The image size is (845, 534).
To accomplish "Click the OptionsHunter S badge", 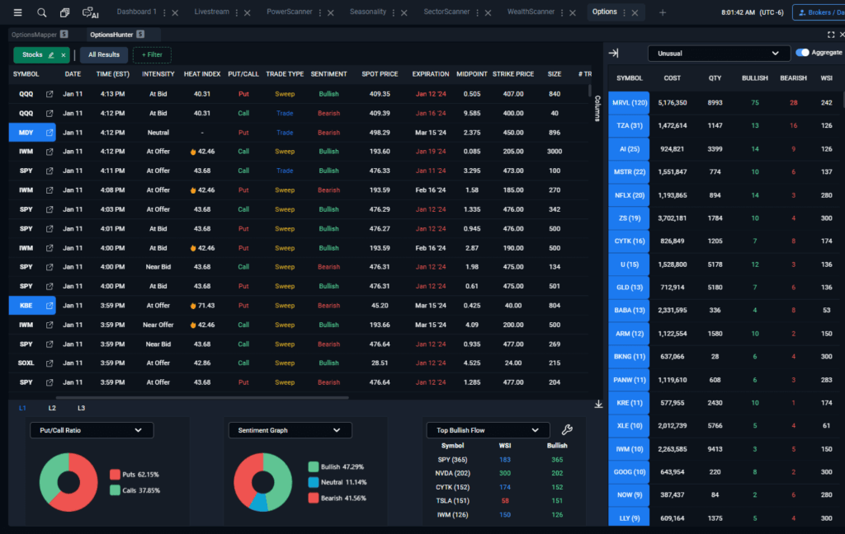I will point(140,35).
